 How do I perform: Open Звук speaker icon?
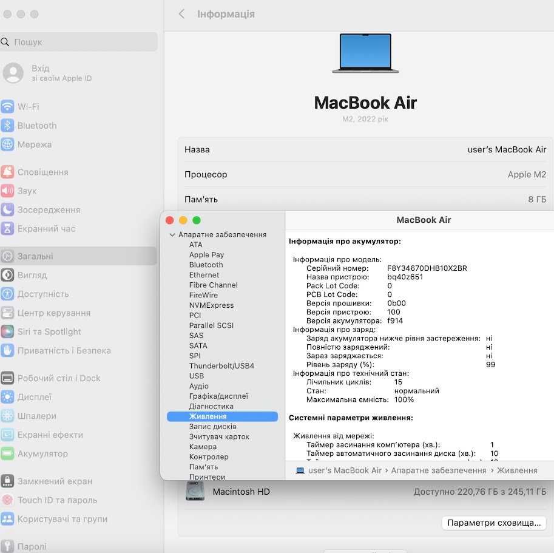7,191
